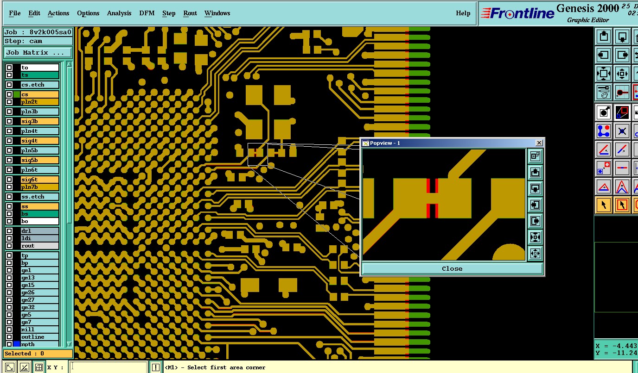Viewport: 638px width, 373px height.
Task: Pan down in the Popview window
Action: pos(535,189)
